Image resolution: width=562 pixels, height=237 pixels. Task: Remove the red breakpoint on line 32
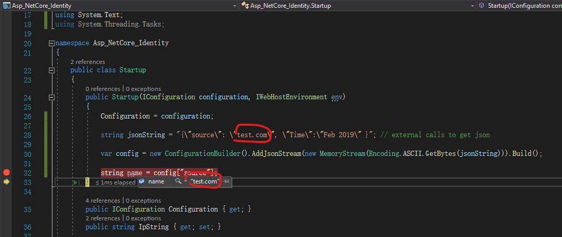point(6,173)
